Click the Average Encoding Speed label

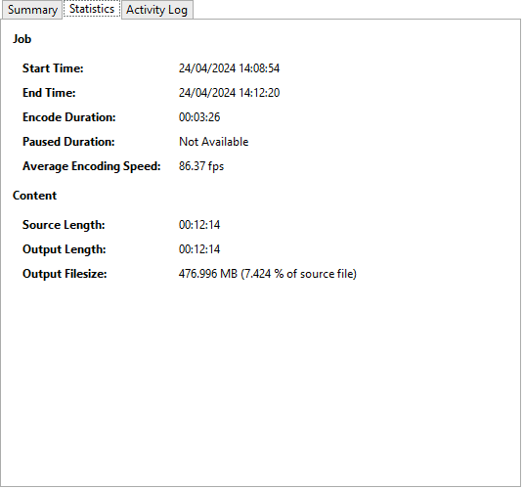[x=92, y=166]
